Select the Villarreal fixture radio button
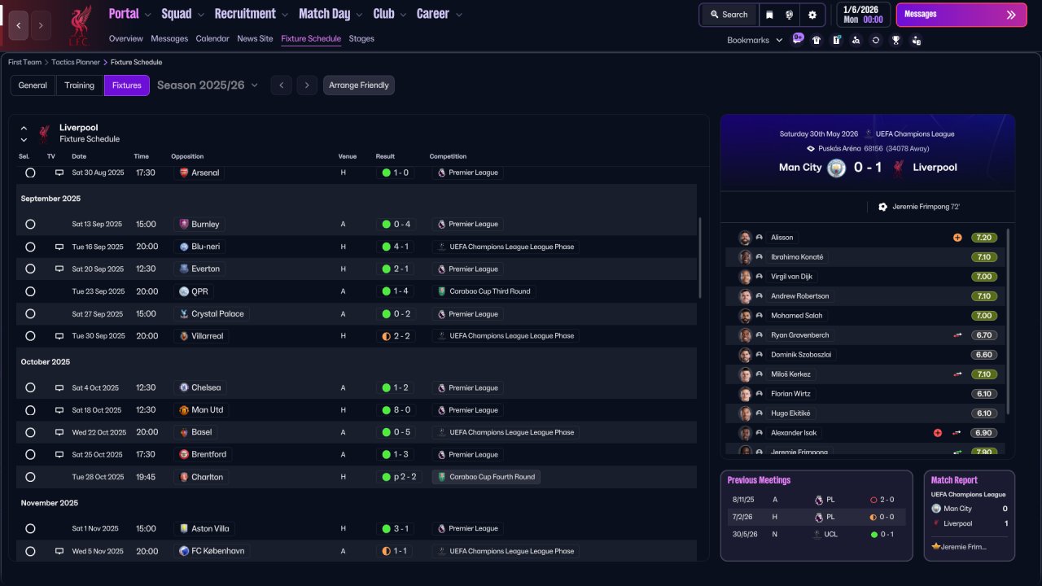The image size is (1042, 586). (x=30, y=335)
